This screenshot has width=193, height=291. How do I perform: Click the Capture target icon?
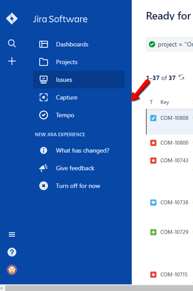click(x=44, y=97)
